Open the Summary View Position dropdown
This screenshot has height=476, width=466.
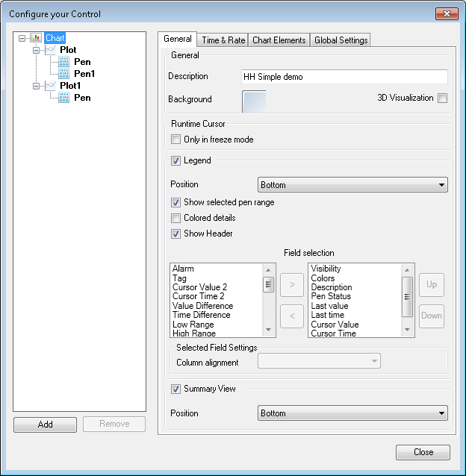click(352, 413)
